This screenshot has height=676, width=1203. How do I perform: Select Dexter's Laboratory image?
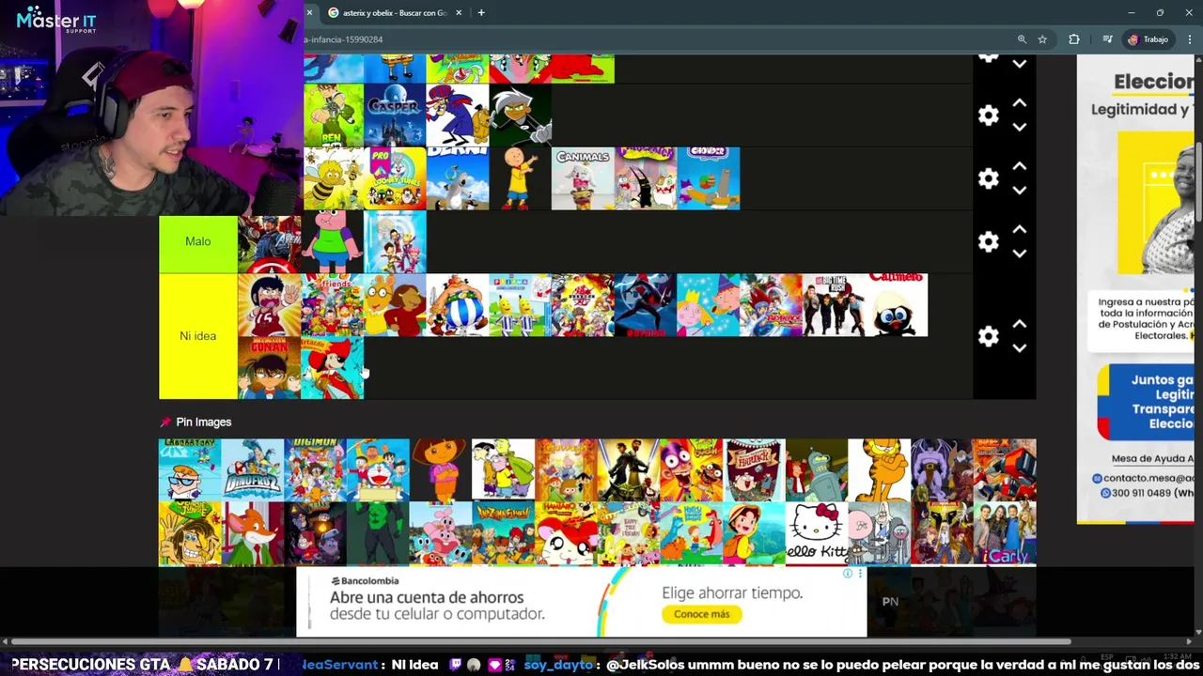point(190,469)
